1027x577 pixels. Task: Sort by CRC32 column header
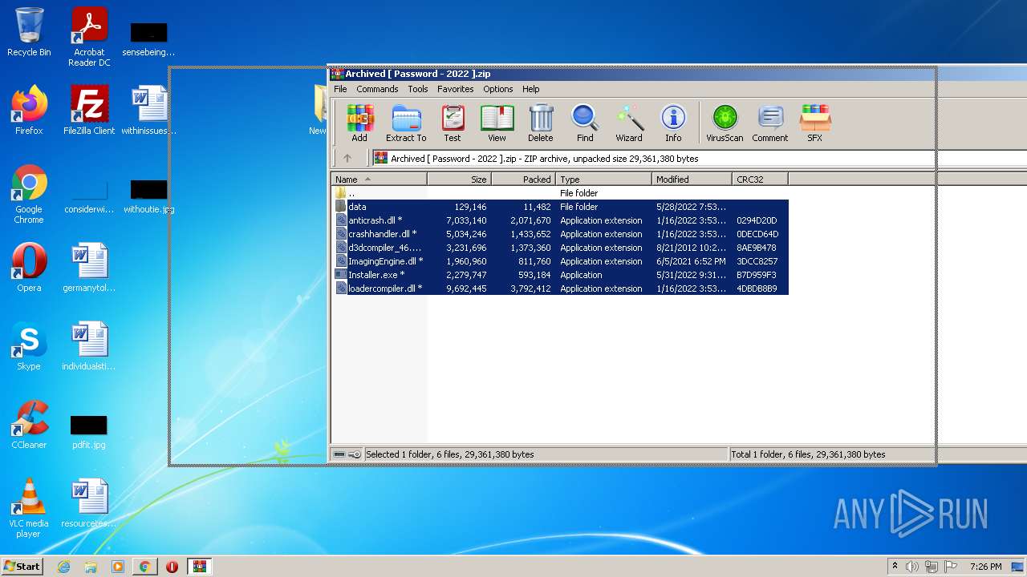[760, 180]
